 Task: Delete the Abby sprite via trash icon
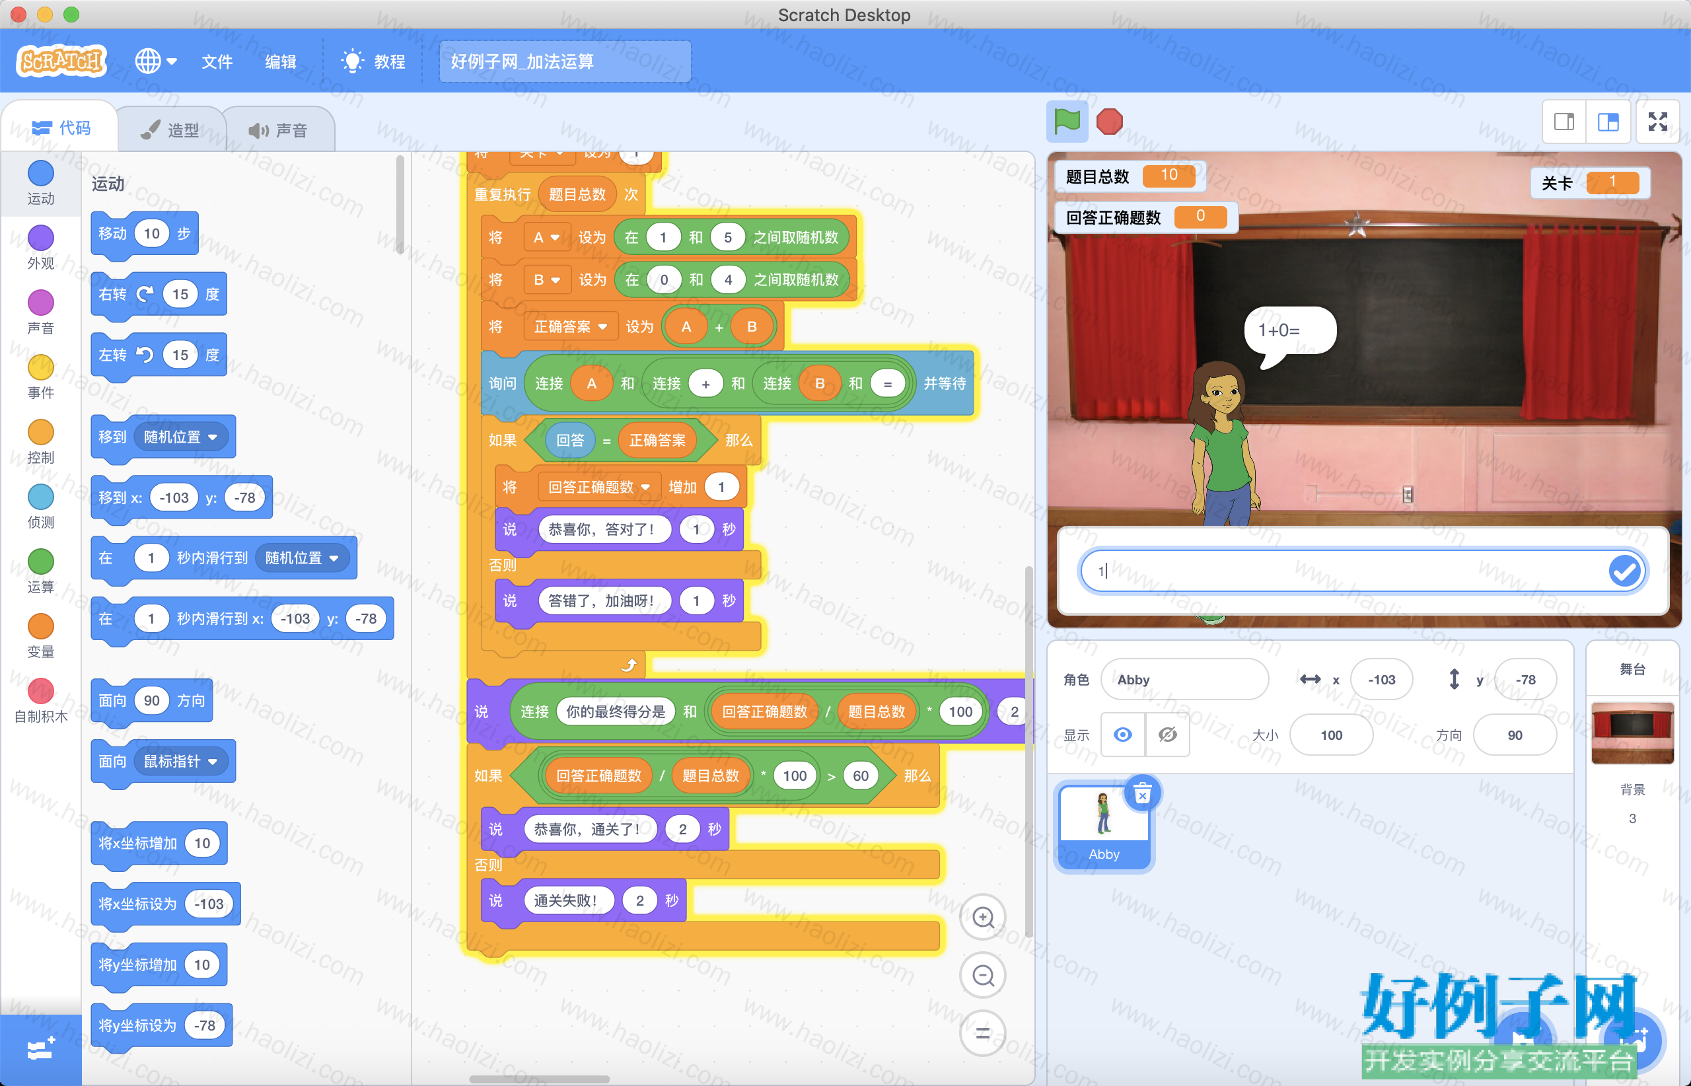[x=1142, y=795]
